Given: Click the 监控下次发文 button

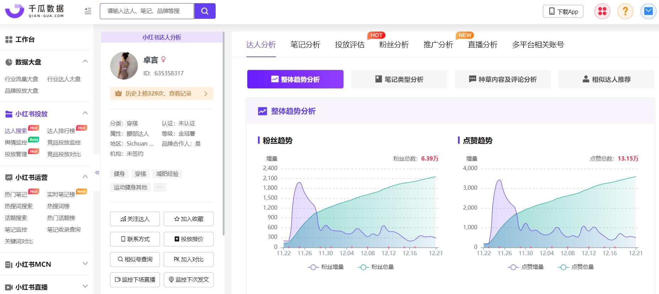Looking at the screenshot, I should click(189, 280).
